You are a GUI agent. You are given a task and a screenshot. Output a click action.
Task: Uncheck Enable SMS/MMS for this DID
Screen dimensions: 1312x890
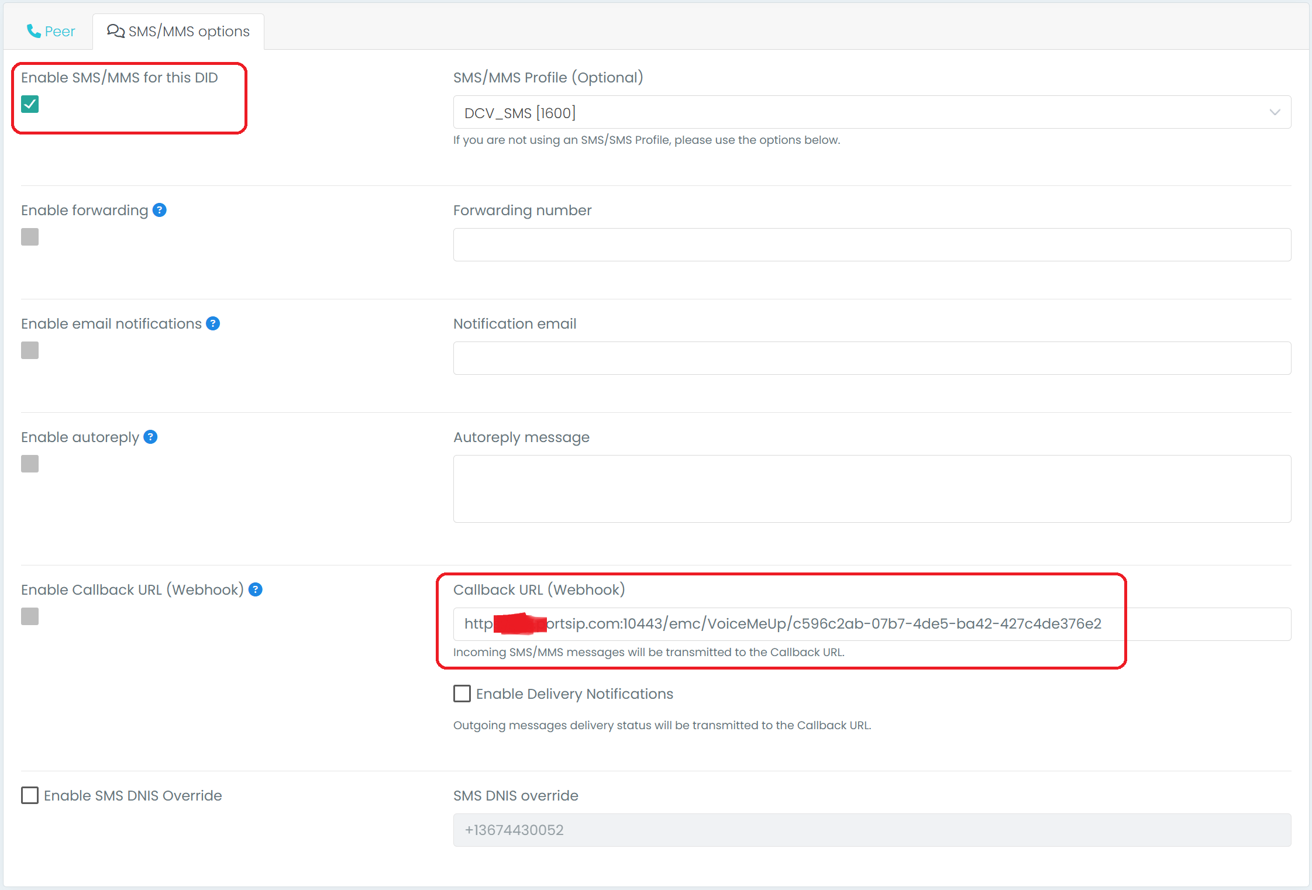(30, 104)
